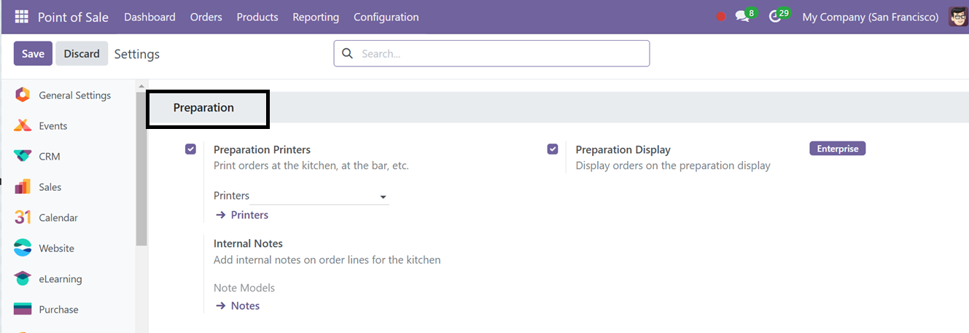Focus the settings search field
The image size is (969, 333).
tap(491, 53)
